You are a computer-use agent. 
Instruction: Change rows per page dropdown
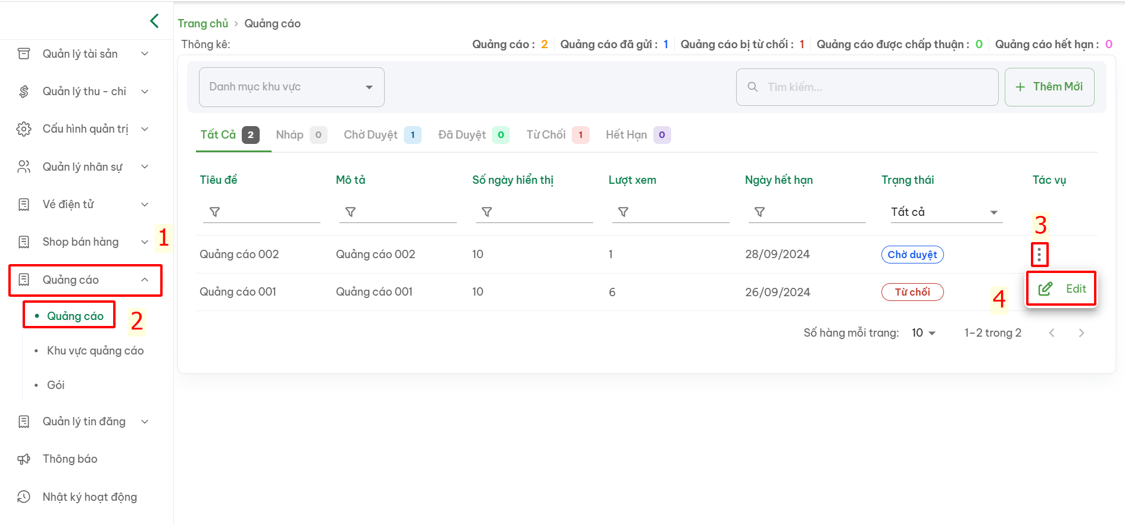(924, 333)
